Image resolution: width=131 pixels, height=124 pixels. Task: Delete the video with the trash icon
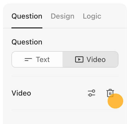(110, 93)
